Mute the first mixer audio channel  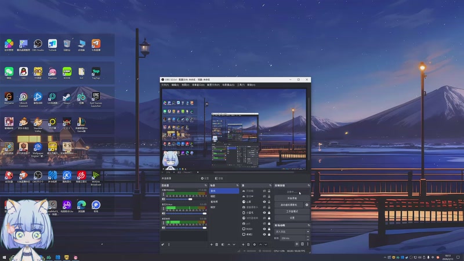(x=164, y=199)
